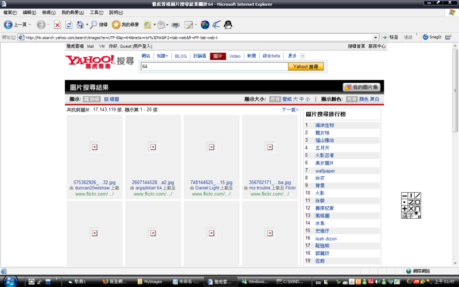Viewport: 459px width, 287px height.
Task: Click the QQ penguin toolbar icon
Action: click(x=228, y=25)
